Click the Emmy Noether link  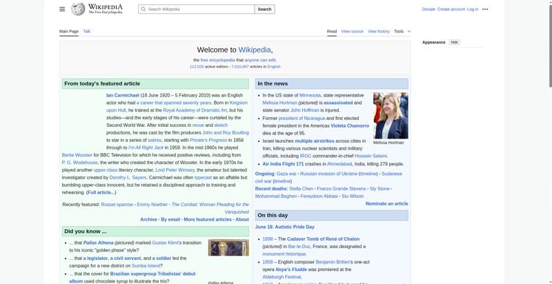pyautogui.click(x=152, y=205)
